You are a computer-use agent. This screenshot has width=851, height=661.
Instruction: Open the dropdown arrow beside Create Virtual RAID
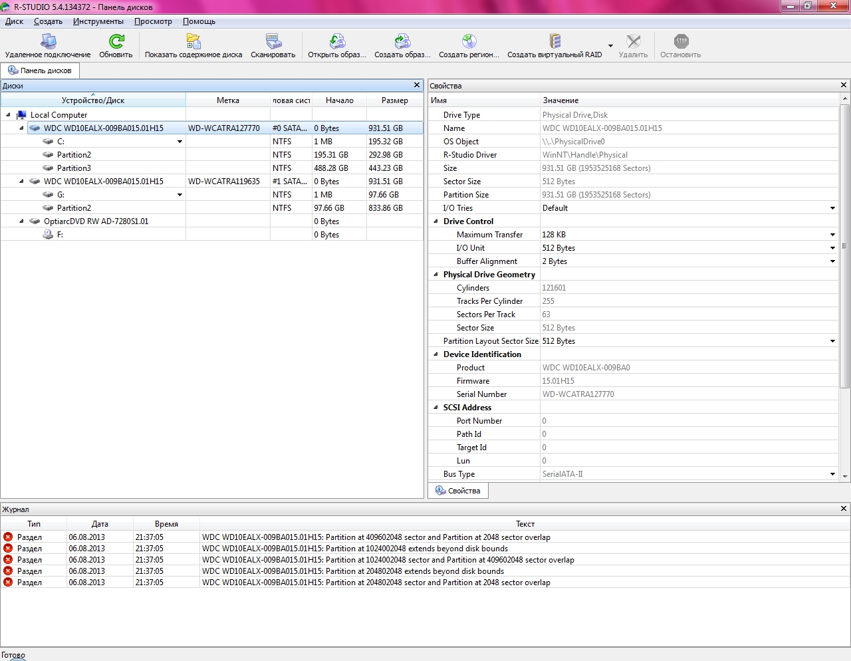610,47
